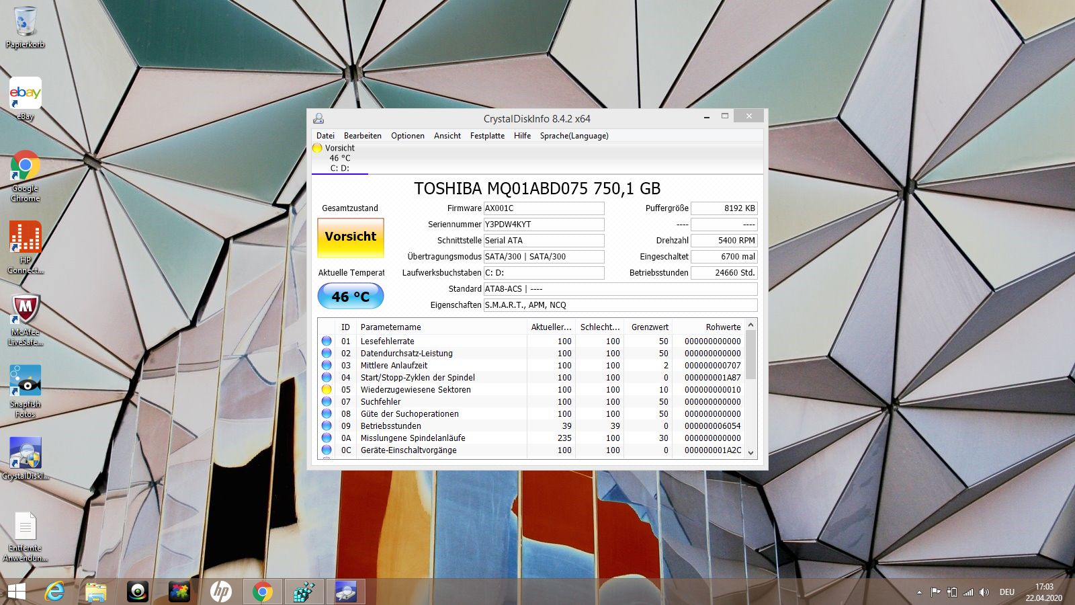Open the Festplatte menu
1075x605 pixels.
coord(487,136)
